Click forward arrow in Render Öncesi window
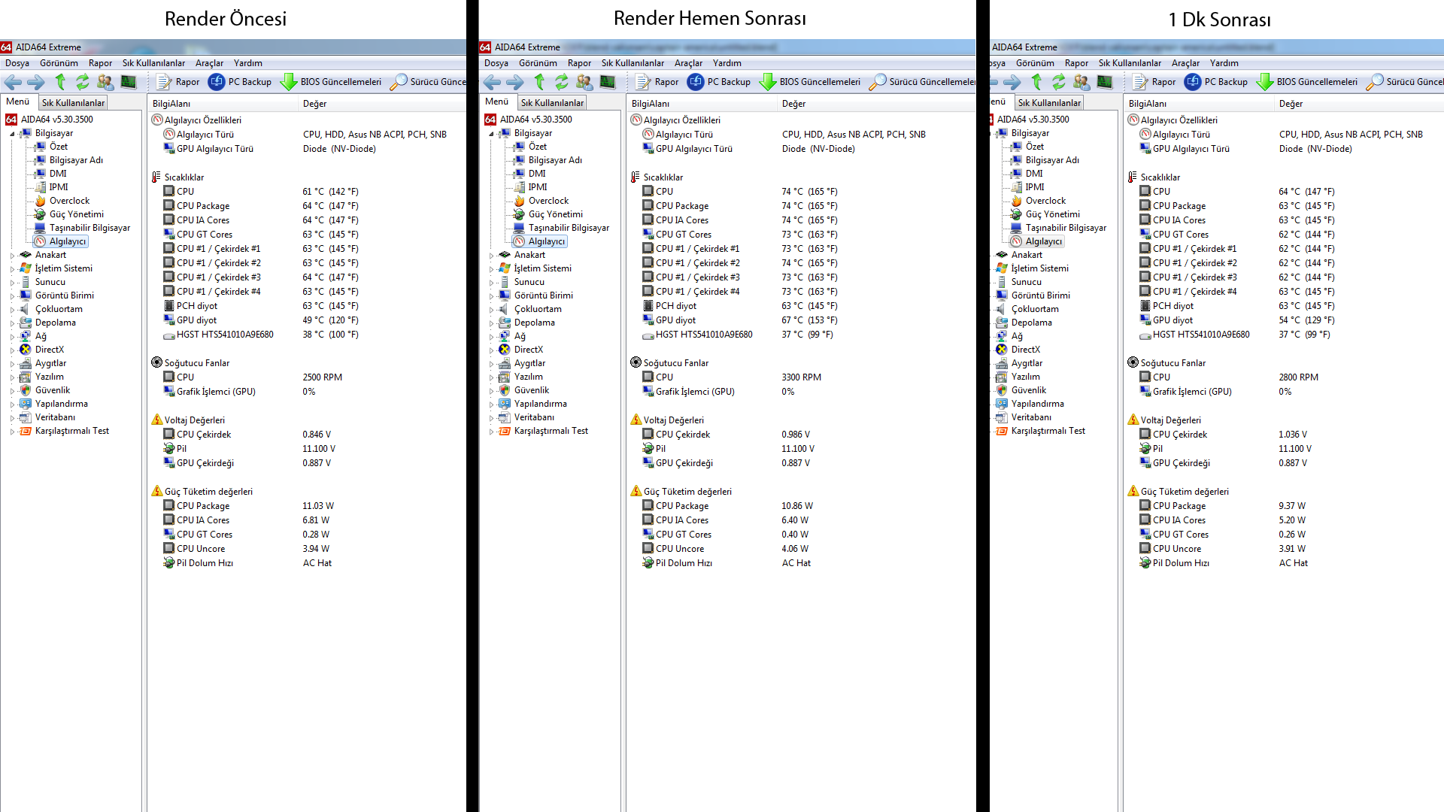This screenshot has height=812, width=1444. point(36,82)
